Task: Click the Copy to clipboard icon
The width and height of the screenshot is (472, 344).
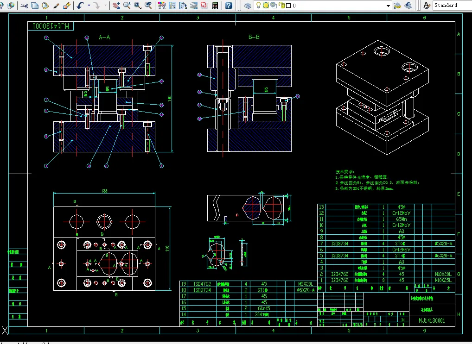Action: click(35, 6)
